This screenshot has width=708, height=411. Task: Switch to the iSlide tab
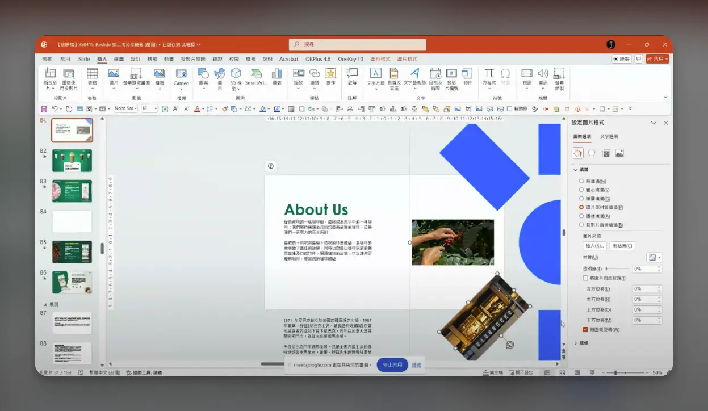(83, 59)
